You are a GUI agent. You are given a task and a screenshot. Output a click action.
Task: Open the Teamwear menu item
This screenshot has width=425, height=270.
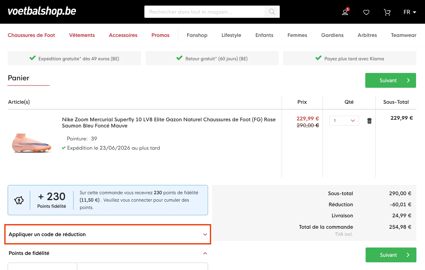tap(403, 35)
